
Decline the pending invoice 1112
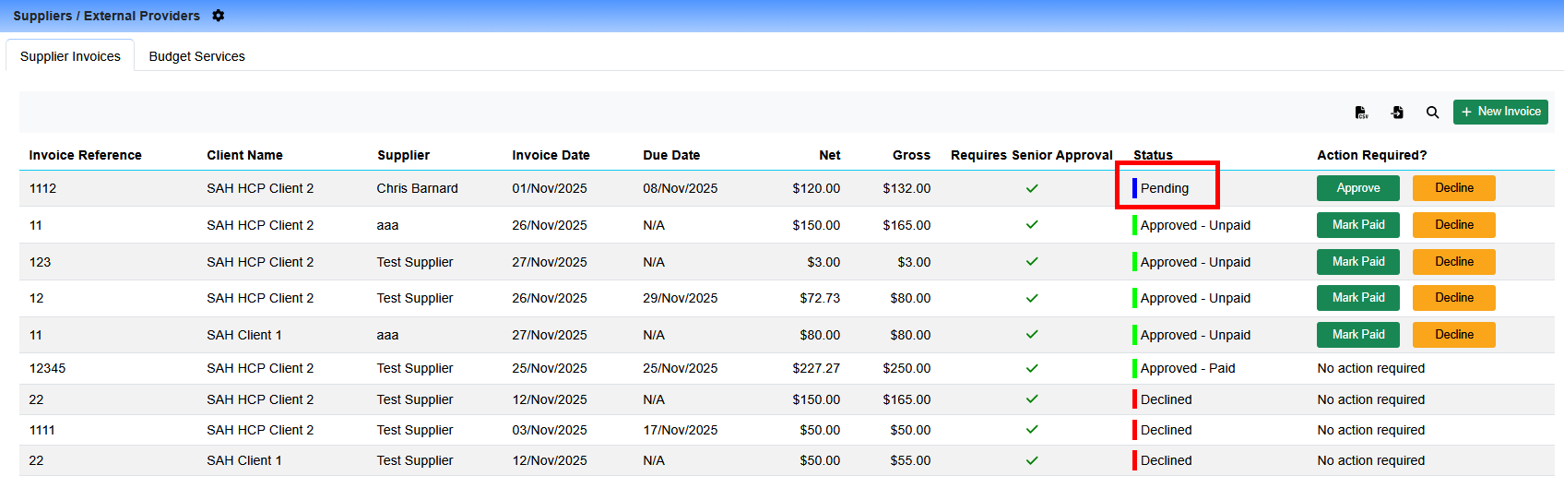[1453, 188]
